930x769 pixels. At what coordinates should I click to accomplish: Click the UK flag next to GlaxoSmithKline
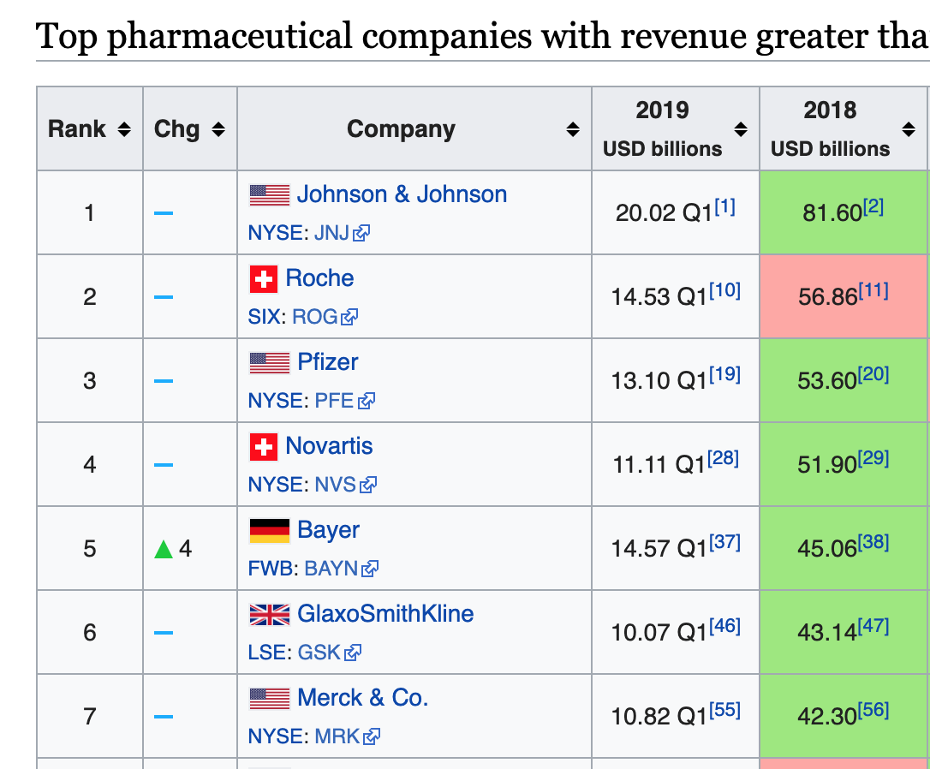pos(269,615)
